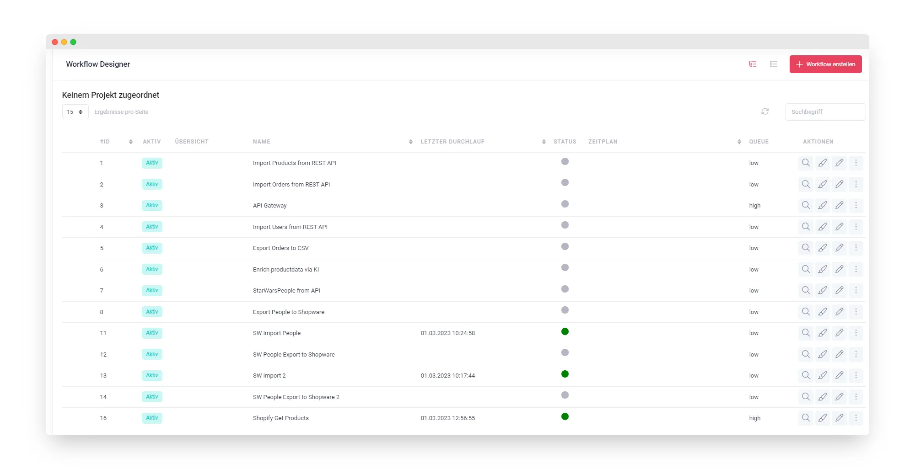Click the magnifier icon for Import Products from REST API
Viewport: 915px width, 469px height.
(x=806, y=163)
